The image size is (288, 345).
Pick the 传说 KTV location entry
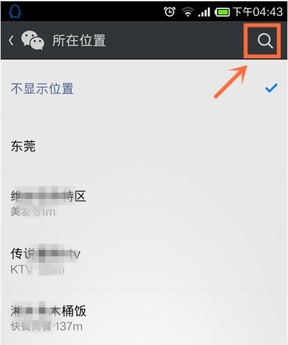[144, 261]
